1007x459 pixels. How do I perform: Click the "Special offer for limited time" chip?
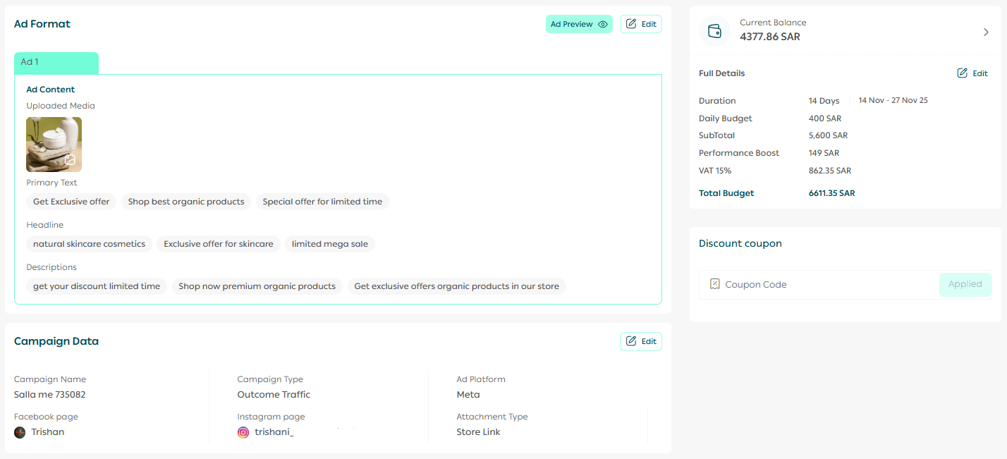(x=322, y=202)
